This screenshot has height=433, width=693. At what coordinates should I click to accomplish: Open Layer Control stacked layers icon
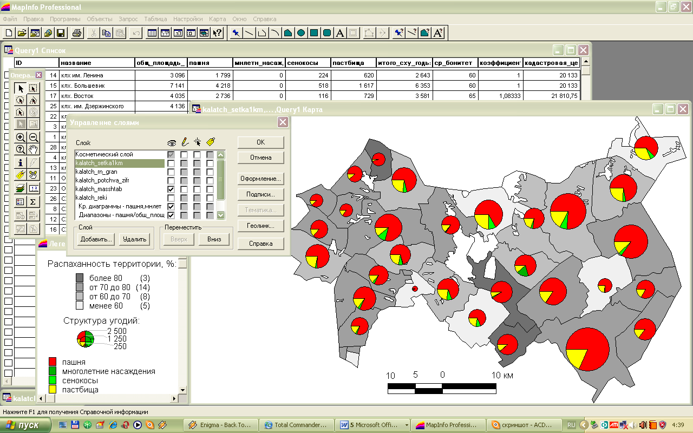tap(21, 188)
